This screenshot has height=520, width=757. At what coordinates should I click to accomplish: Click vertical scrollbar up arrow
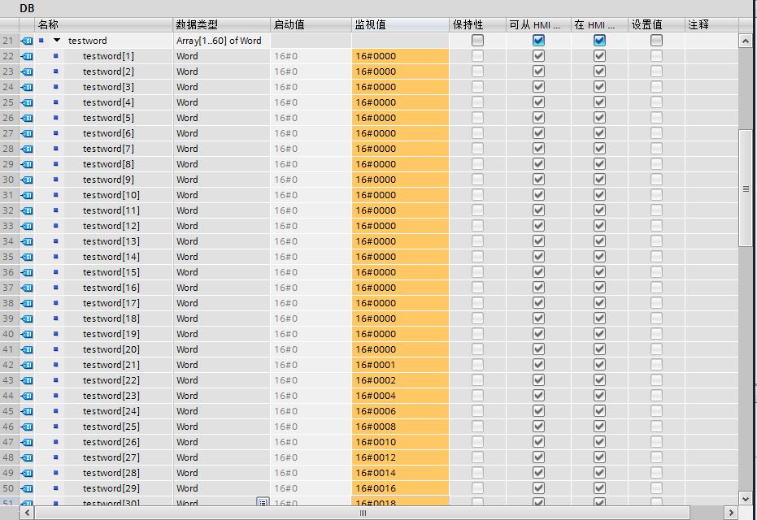tap(746, 41)
